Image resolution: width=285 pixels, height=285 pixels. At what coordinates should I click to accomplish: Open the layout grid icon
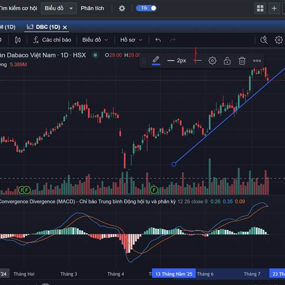point(260,8)
